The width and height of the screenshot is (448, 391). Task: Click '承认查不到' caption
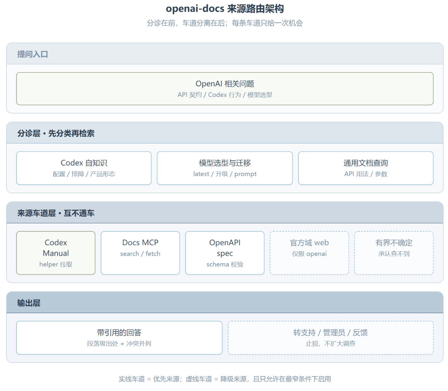tap(394, 253)
